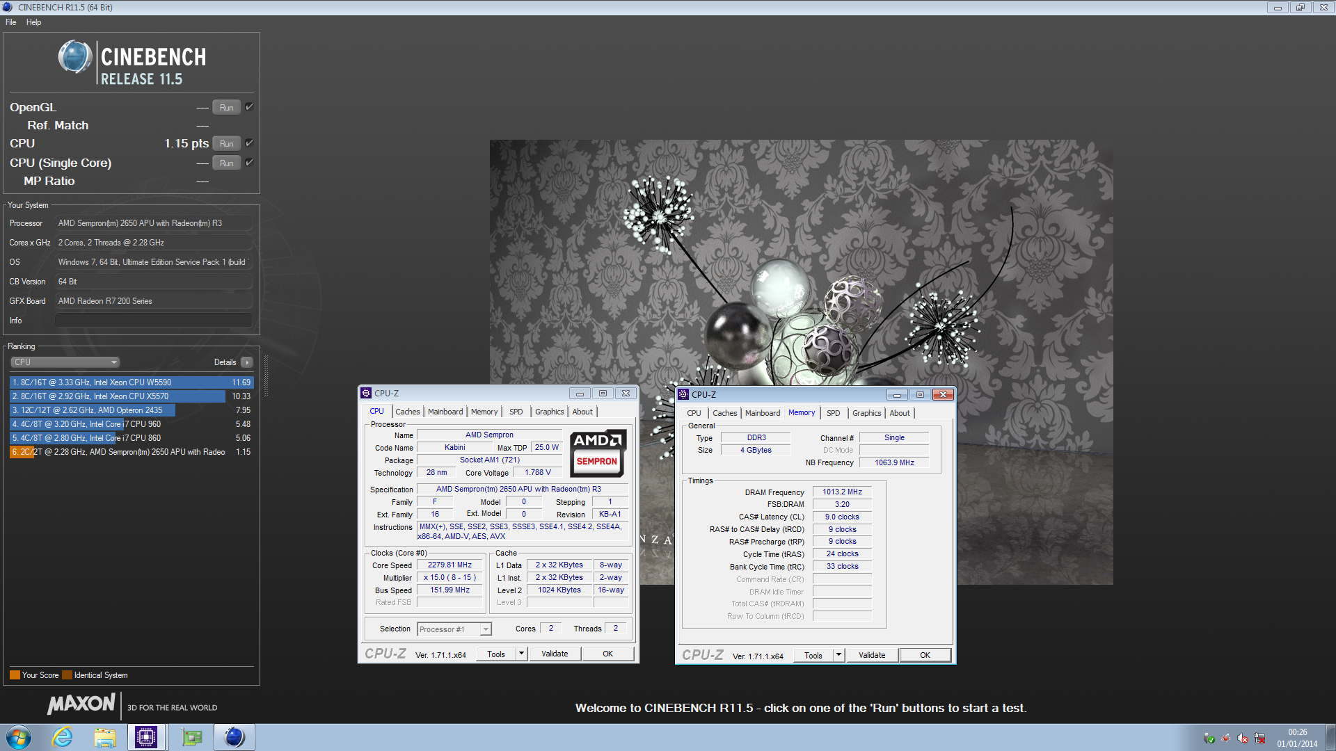Toggle the CPU (Single Core) checkbox
This screenshot has width=1336, height=751.
tap(249, 163)
